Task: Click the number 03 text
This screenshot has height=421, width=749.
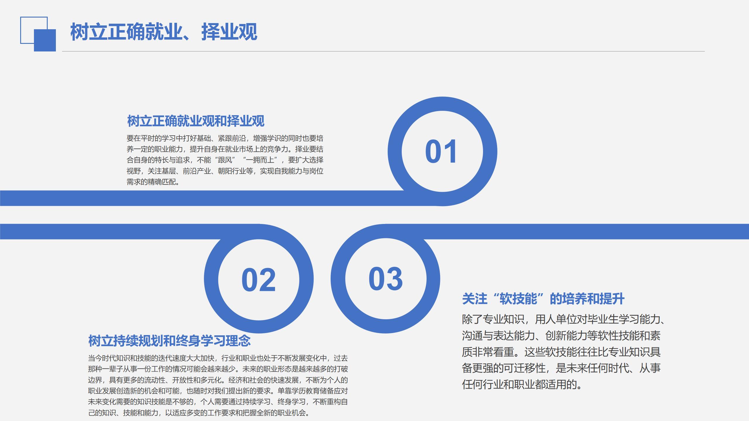Action: pyautogui.click(x=385, y=279)
